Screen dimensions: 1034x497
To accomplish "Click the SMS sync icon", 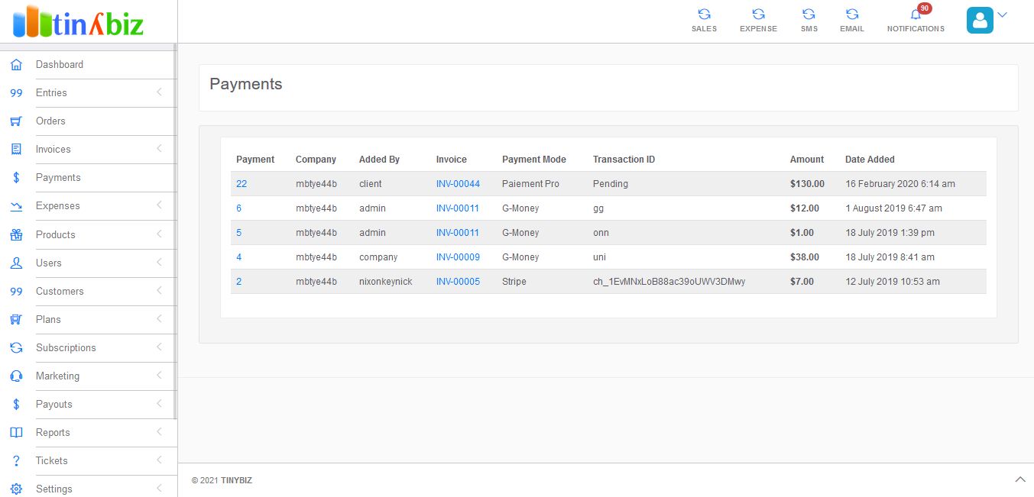I will (x=809, y=15).
